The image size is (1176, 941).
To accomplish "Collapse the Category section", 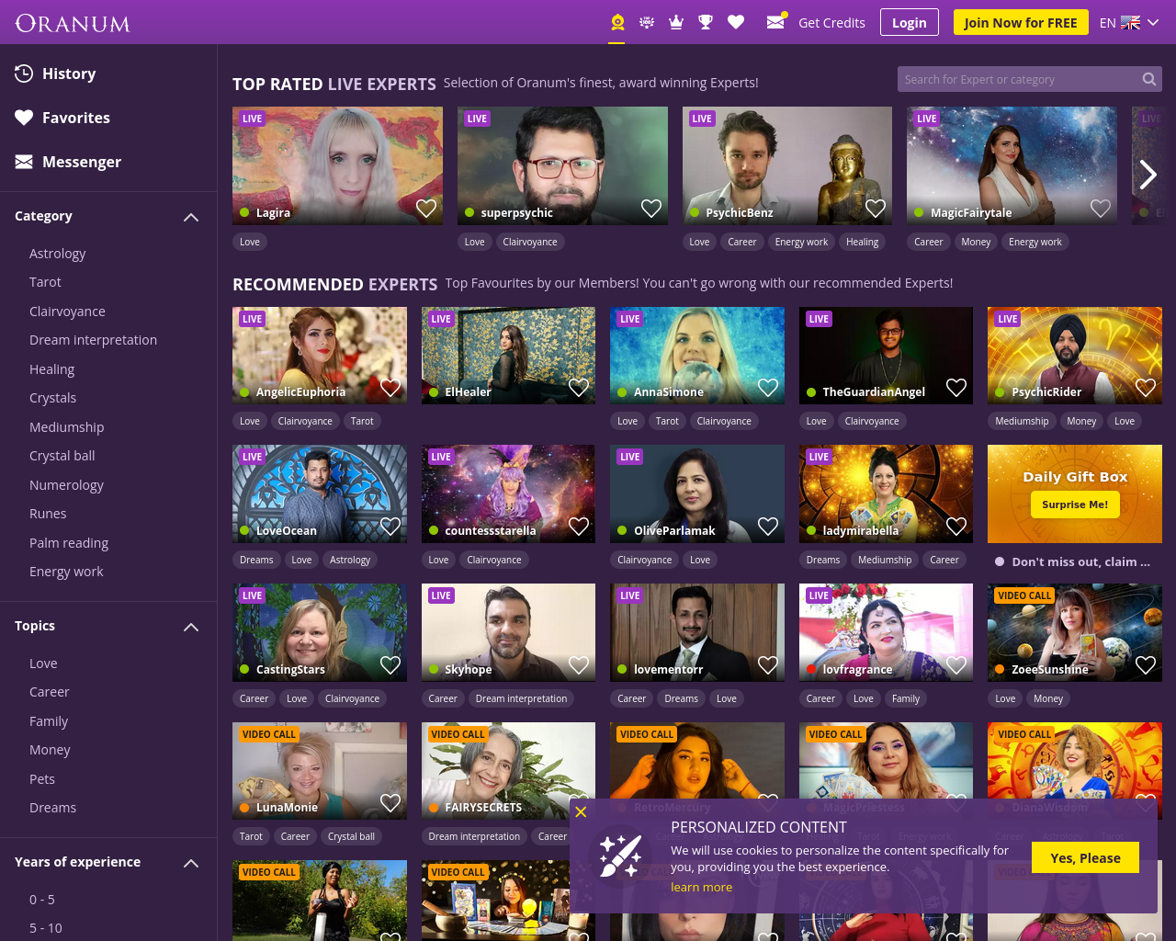I will pyautogui.click(x=191, y=217).
